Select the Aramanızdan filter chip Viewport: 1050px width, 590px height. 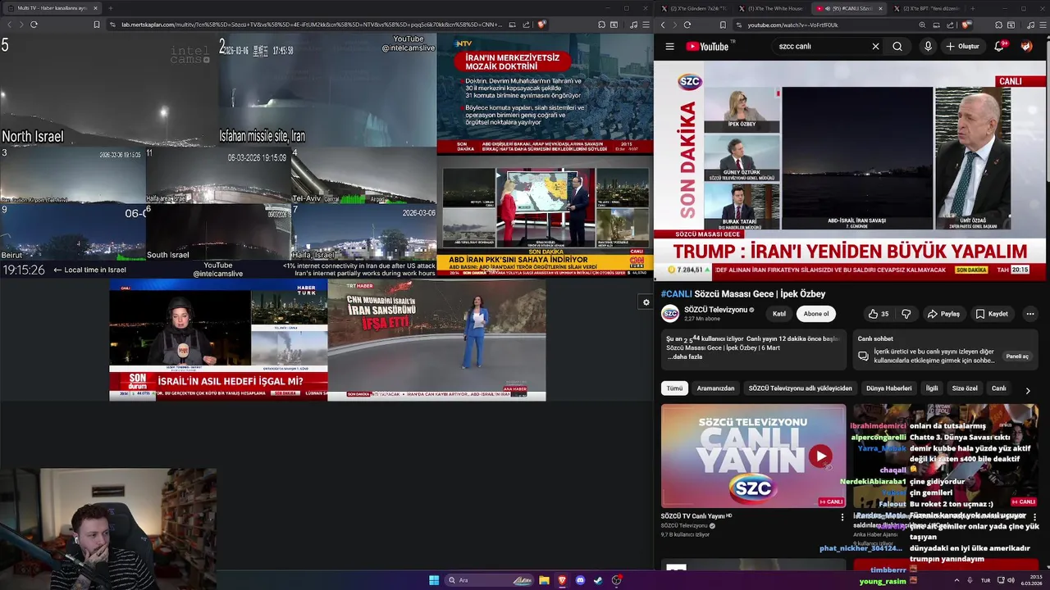(716, 388)
